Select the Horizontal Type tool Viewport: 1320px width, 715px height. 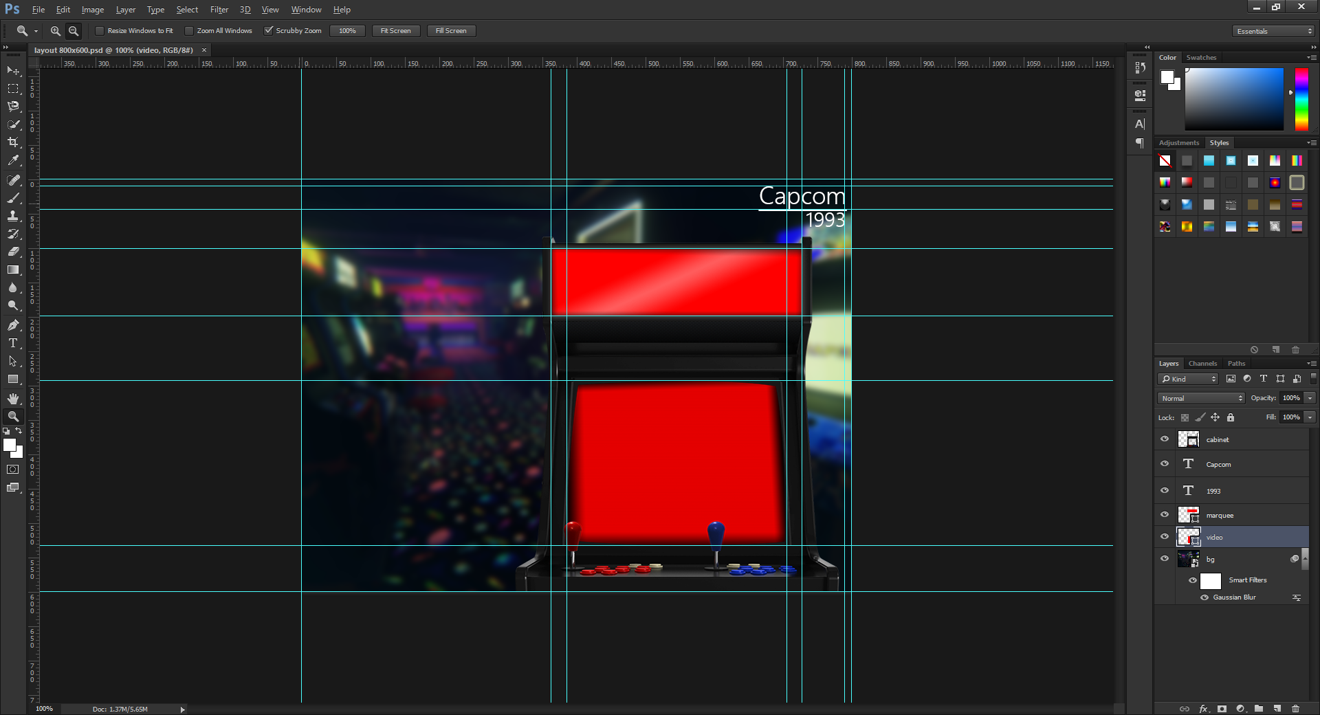(13, 343)
